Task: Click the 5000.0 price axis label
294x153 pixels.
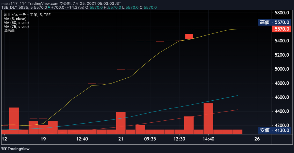Action: [x=282, y=69]
